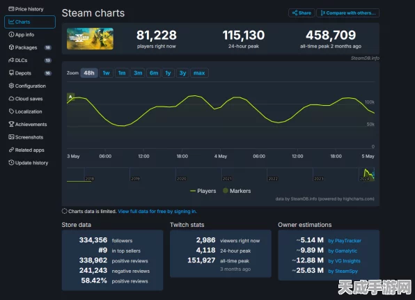Click the 151,927 all-time peak Twitch value
The height and width of the screenshot is (300, 415).
pos(201,260)
